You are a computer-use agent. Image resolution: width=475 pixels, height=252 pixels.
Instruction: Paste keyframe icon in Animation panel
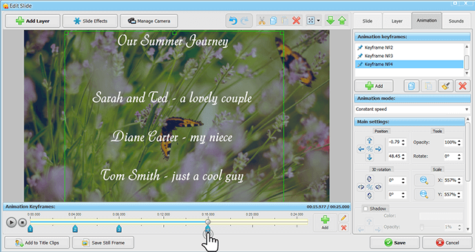[x=428, y=86]
